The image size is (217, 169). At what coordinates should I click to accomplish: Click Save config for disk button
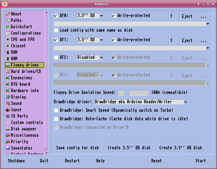click(x=77, y=148)
